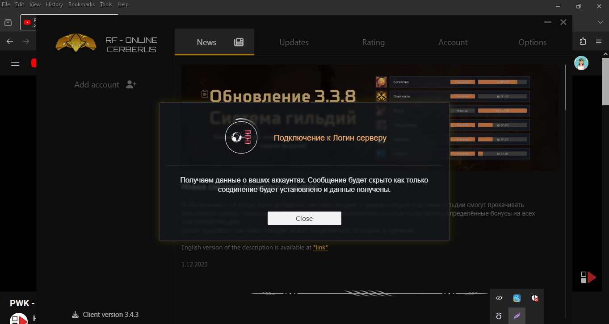Screen dimensions: 609x324
Task: Click the concentric circle tray icon
Action: 499,316
